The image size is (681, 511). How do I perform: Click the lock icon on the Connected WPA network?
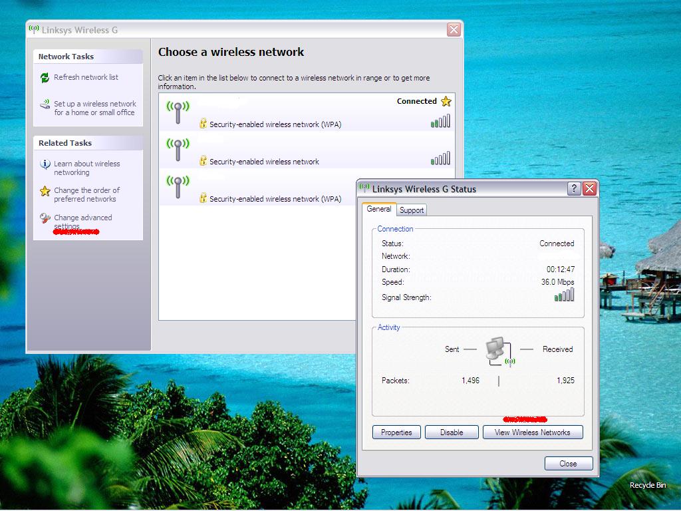click(x=203, y=123)
